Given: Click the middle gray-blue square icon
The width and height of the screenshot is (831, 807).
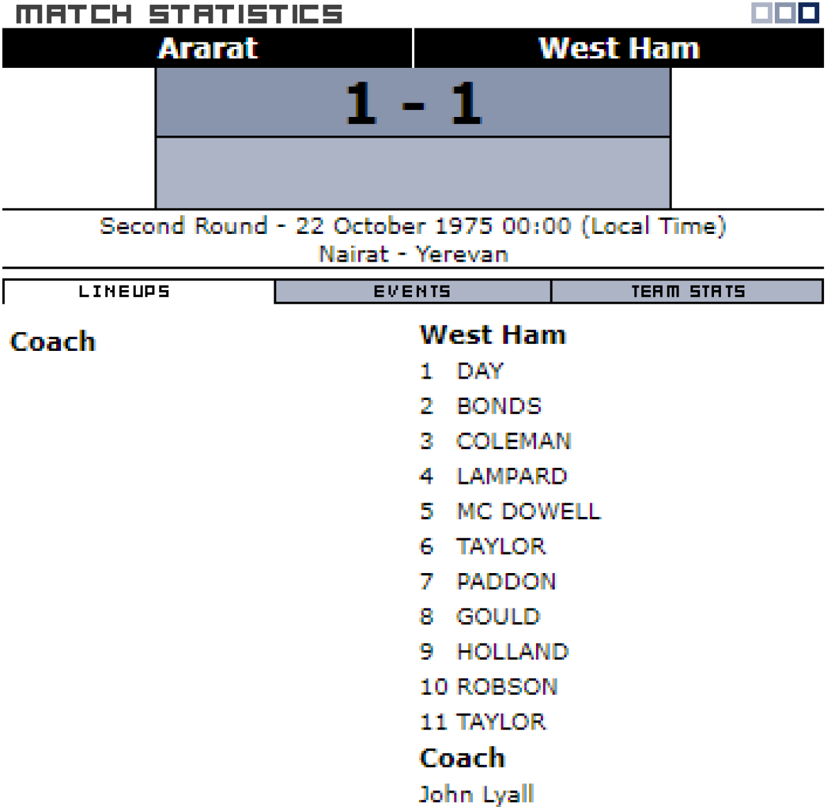Looking at the screenshot, I should (785, 13).
